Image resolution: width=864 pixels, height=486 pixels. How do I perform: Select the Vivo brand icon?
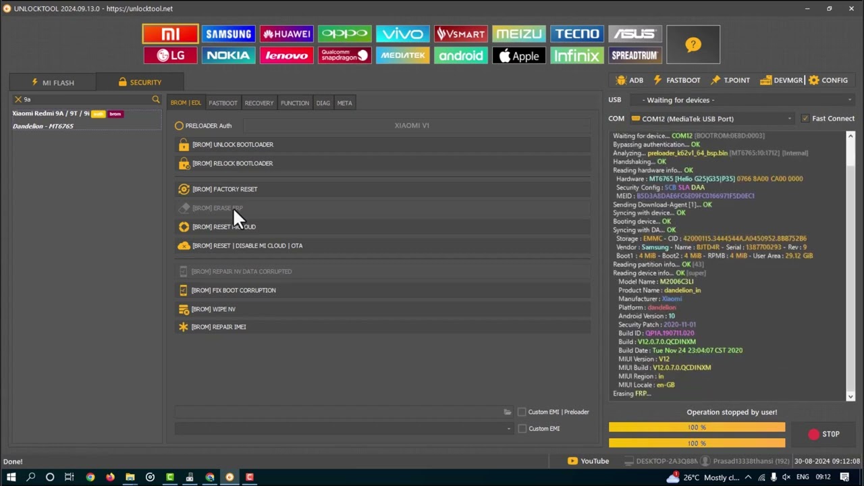coord(403,34)
